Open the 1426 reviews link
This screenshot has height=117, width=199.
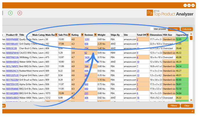[87, 57]
